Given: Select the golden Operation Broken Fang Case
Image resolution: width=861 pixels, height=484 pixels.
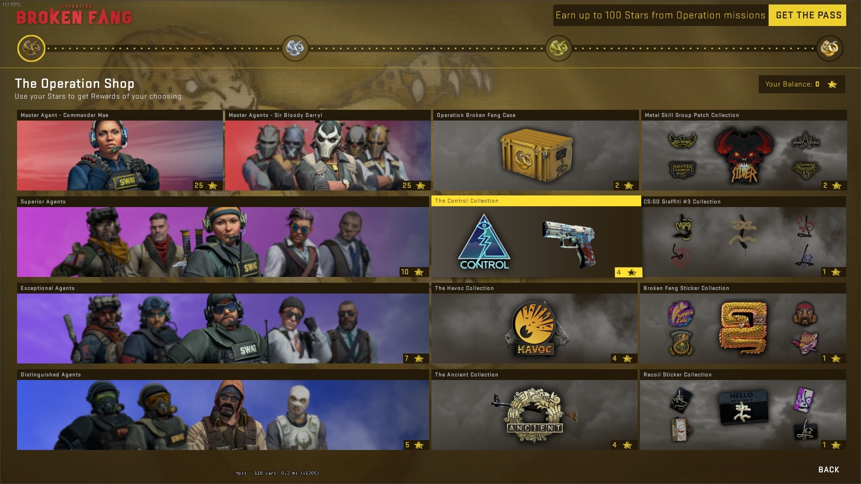Looking at the screenshot, I should point(535,155).
